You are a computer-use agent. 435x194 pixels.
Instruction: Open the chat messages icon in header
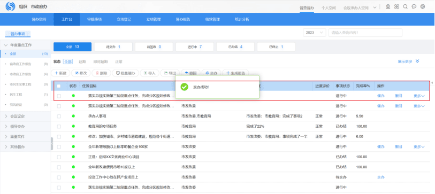pyautogui.click(x=414, y=6)
